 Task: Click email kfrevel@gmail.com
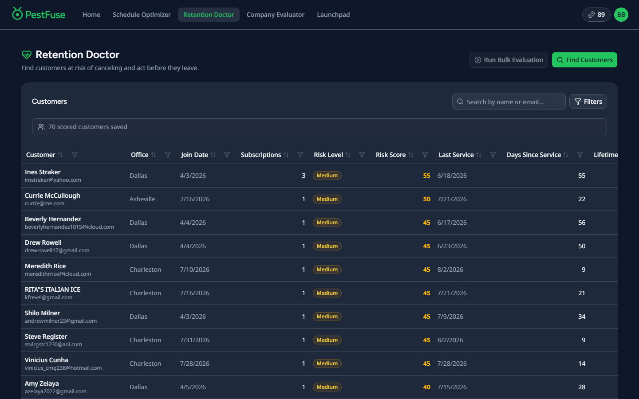click(48, 297)
